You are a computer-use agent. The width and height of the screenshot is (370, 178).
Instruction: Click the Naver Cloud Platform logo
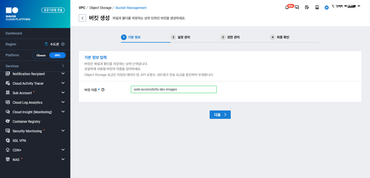click(18, 14)
